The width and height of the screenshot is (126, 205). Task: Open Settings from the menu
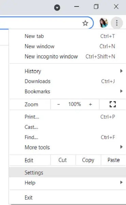point(67,173)
